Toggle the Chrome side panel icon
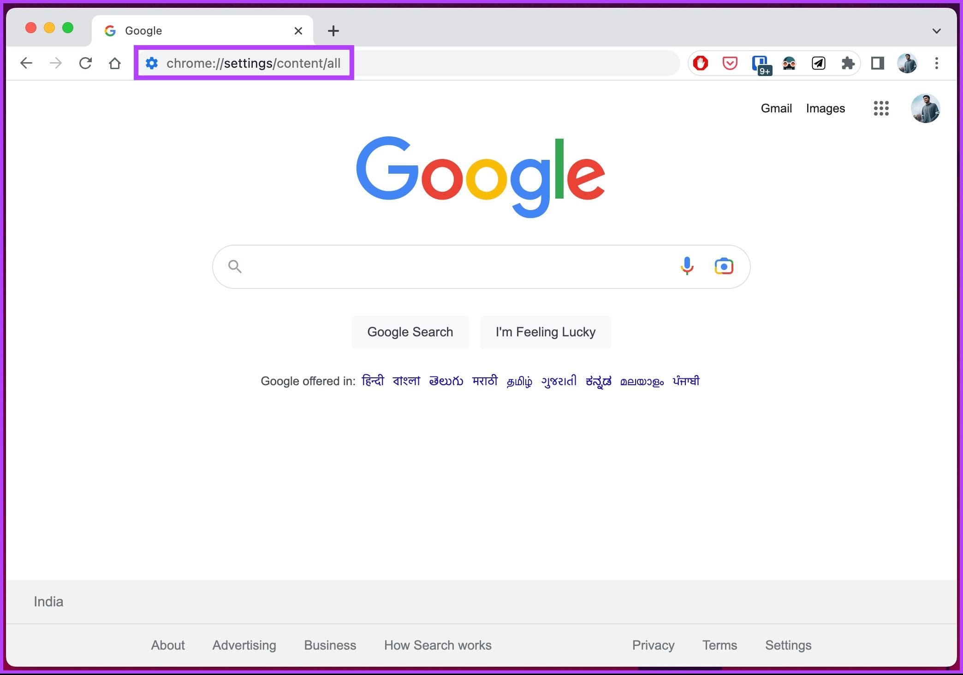The width and height of the screenshot is (963, 675). 877,63
